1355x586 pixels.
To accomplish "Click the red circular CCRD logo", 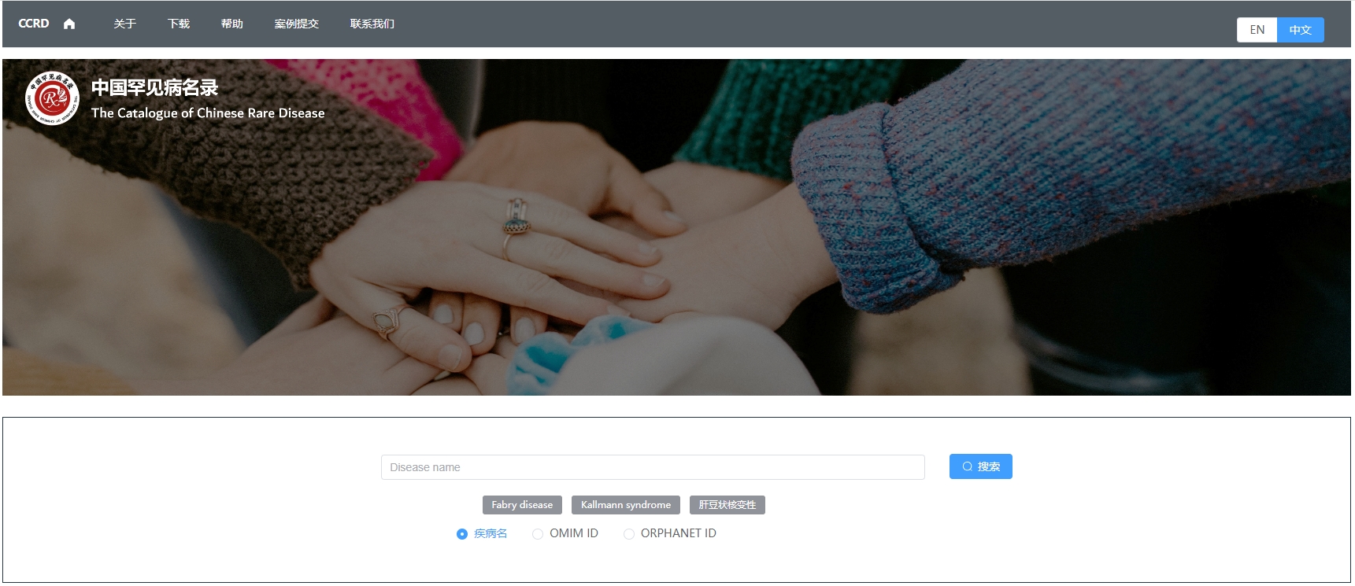I will [52, 98].
